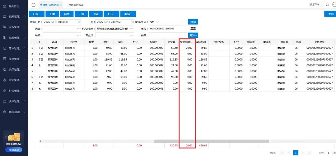336x156 pixels.
Task: Click the favorites star icon
Action: [327, 5]
